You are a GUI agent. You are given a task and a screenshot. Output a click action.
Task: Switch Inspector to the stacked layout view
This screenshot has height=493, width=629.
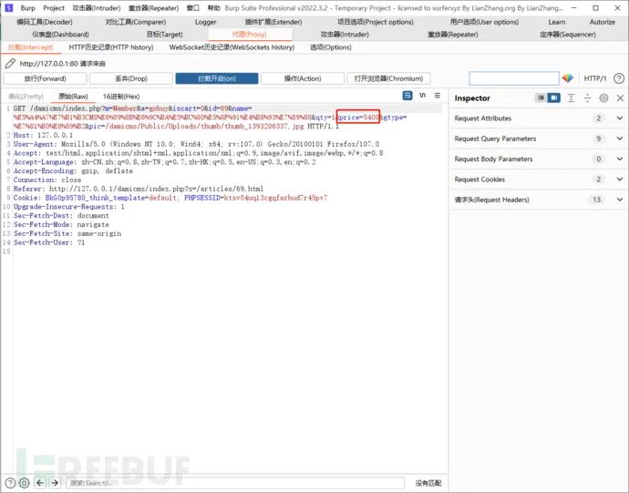[x=541, y=98]
